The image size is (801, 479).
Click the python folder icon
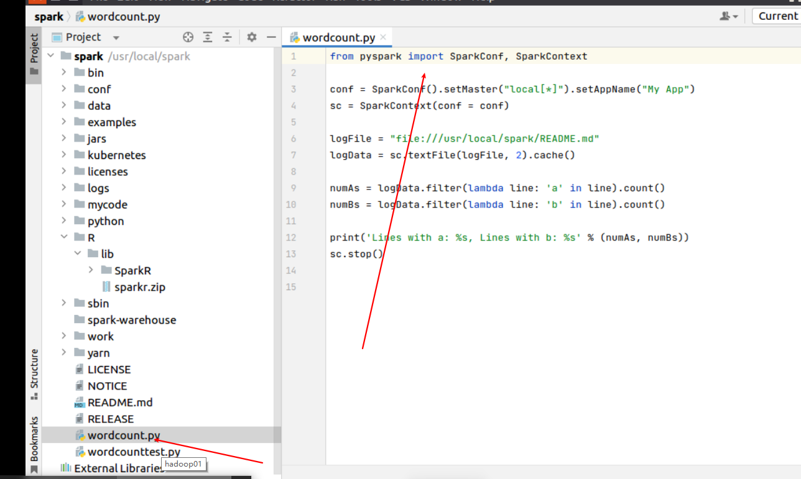[x=79, y=221]
